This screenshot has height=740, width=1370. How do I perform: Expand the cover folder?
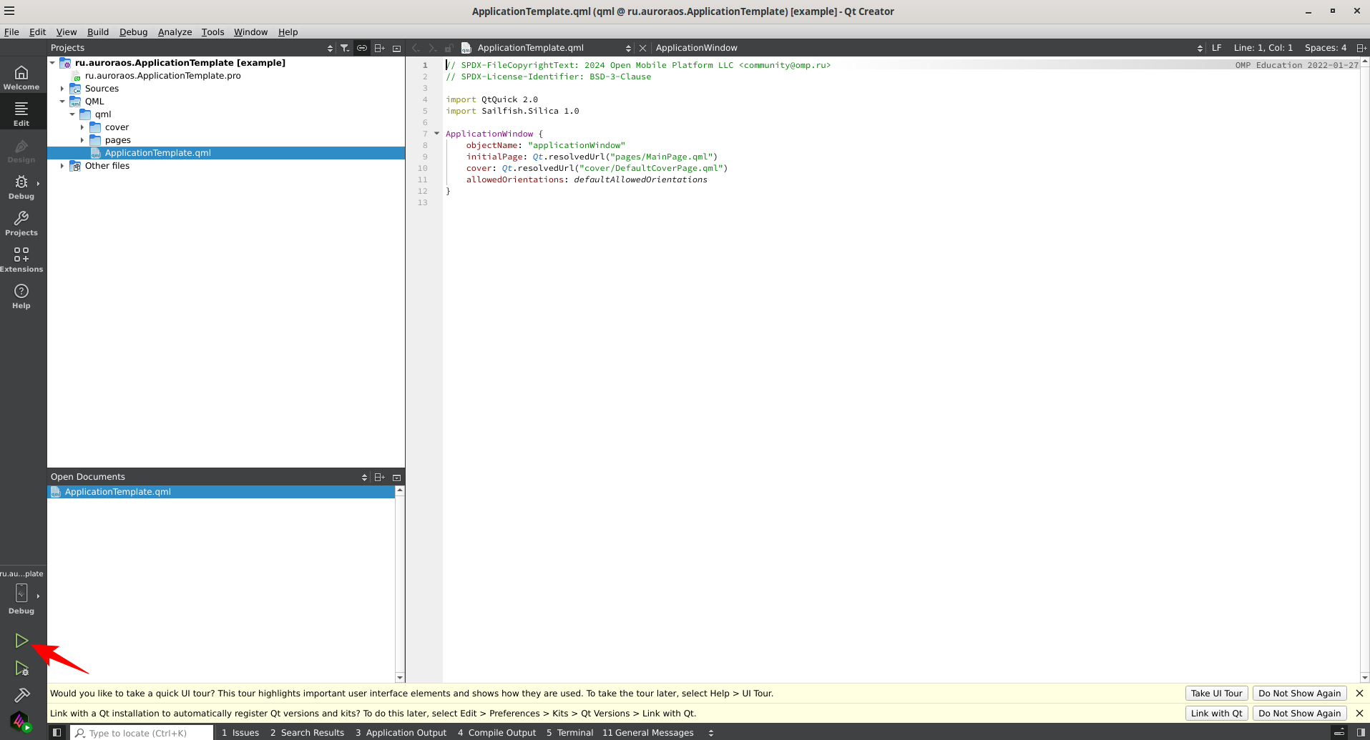[x=82, y=127]
